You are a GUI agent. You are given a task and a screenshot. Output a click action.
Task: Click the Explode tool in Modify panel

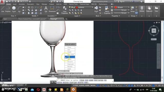41,10
